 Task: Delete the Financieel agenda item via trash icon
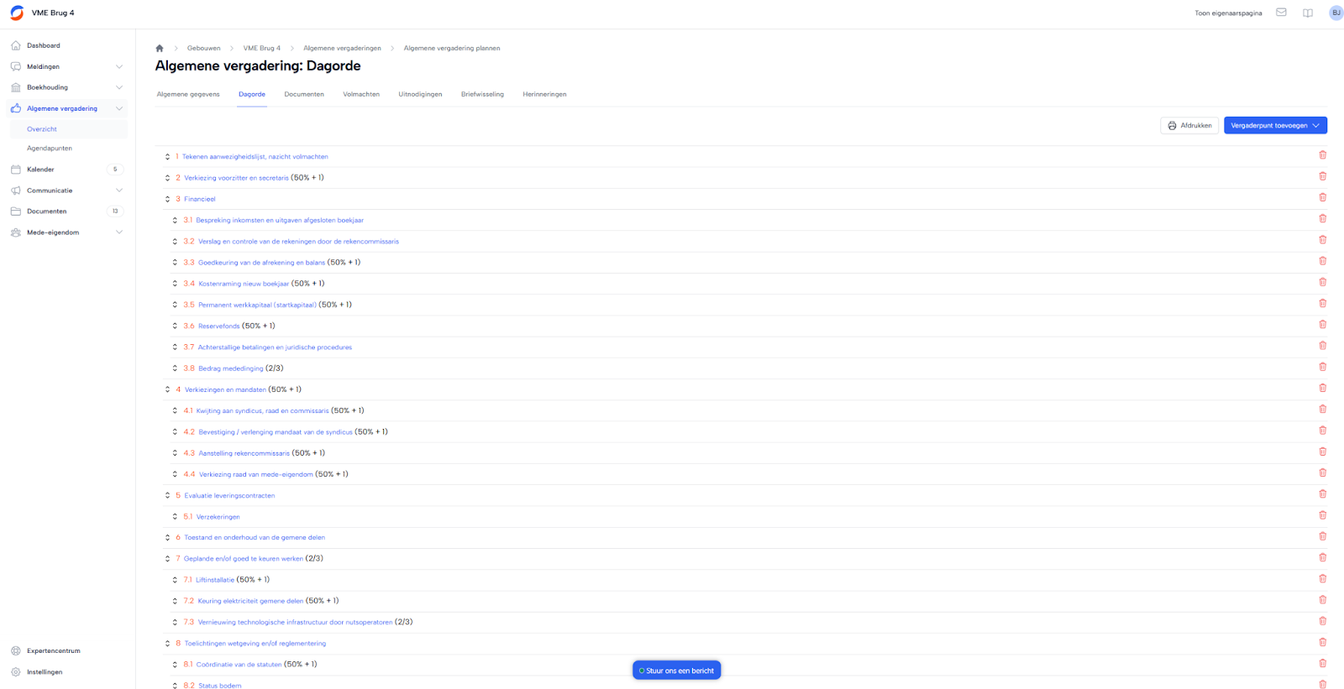click(1322, 197)
